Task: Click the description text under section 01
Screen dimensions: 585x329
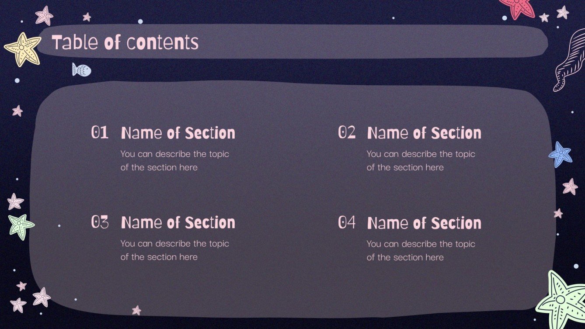Action: coord(174,160)
